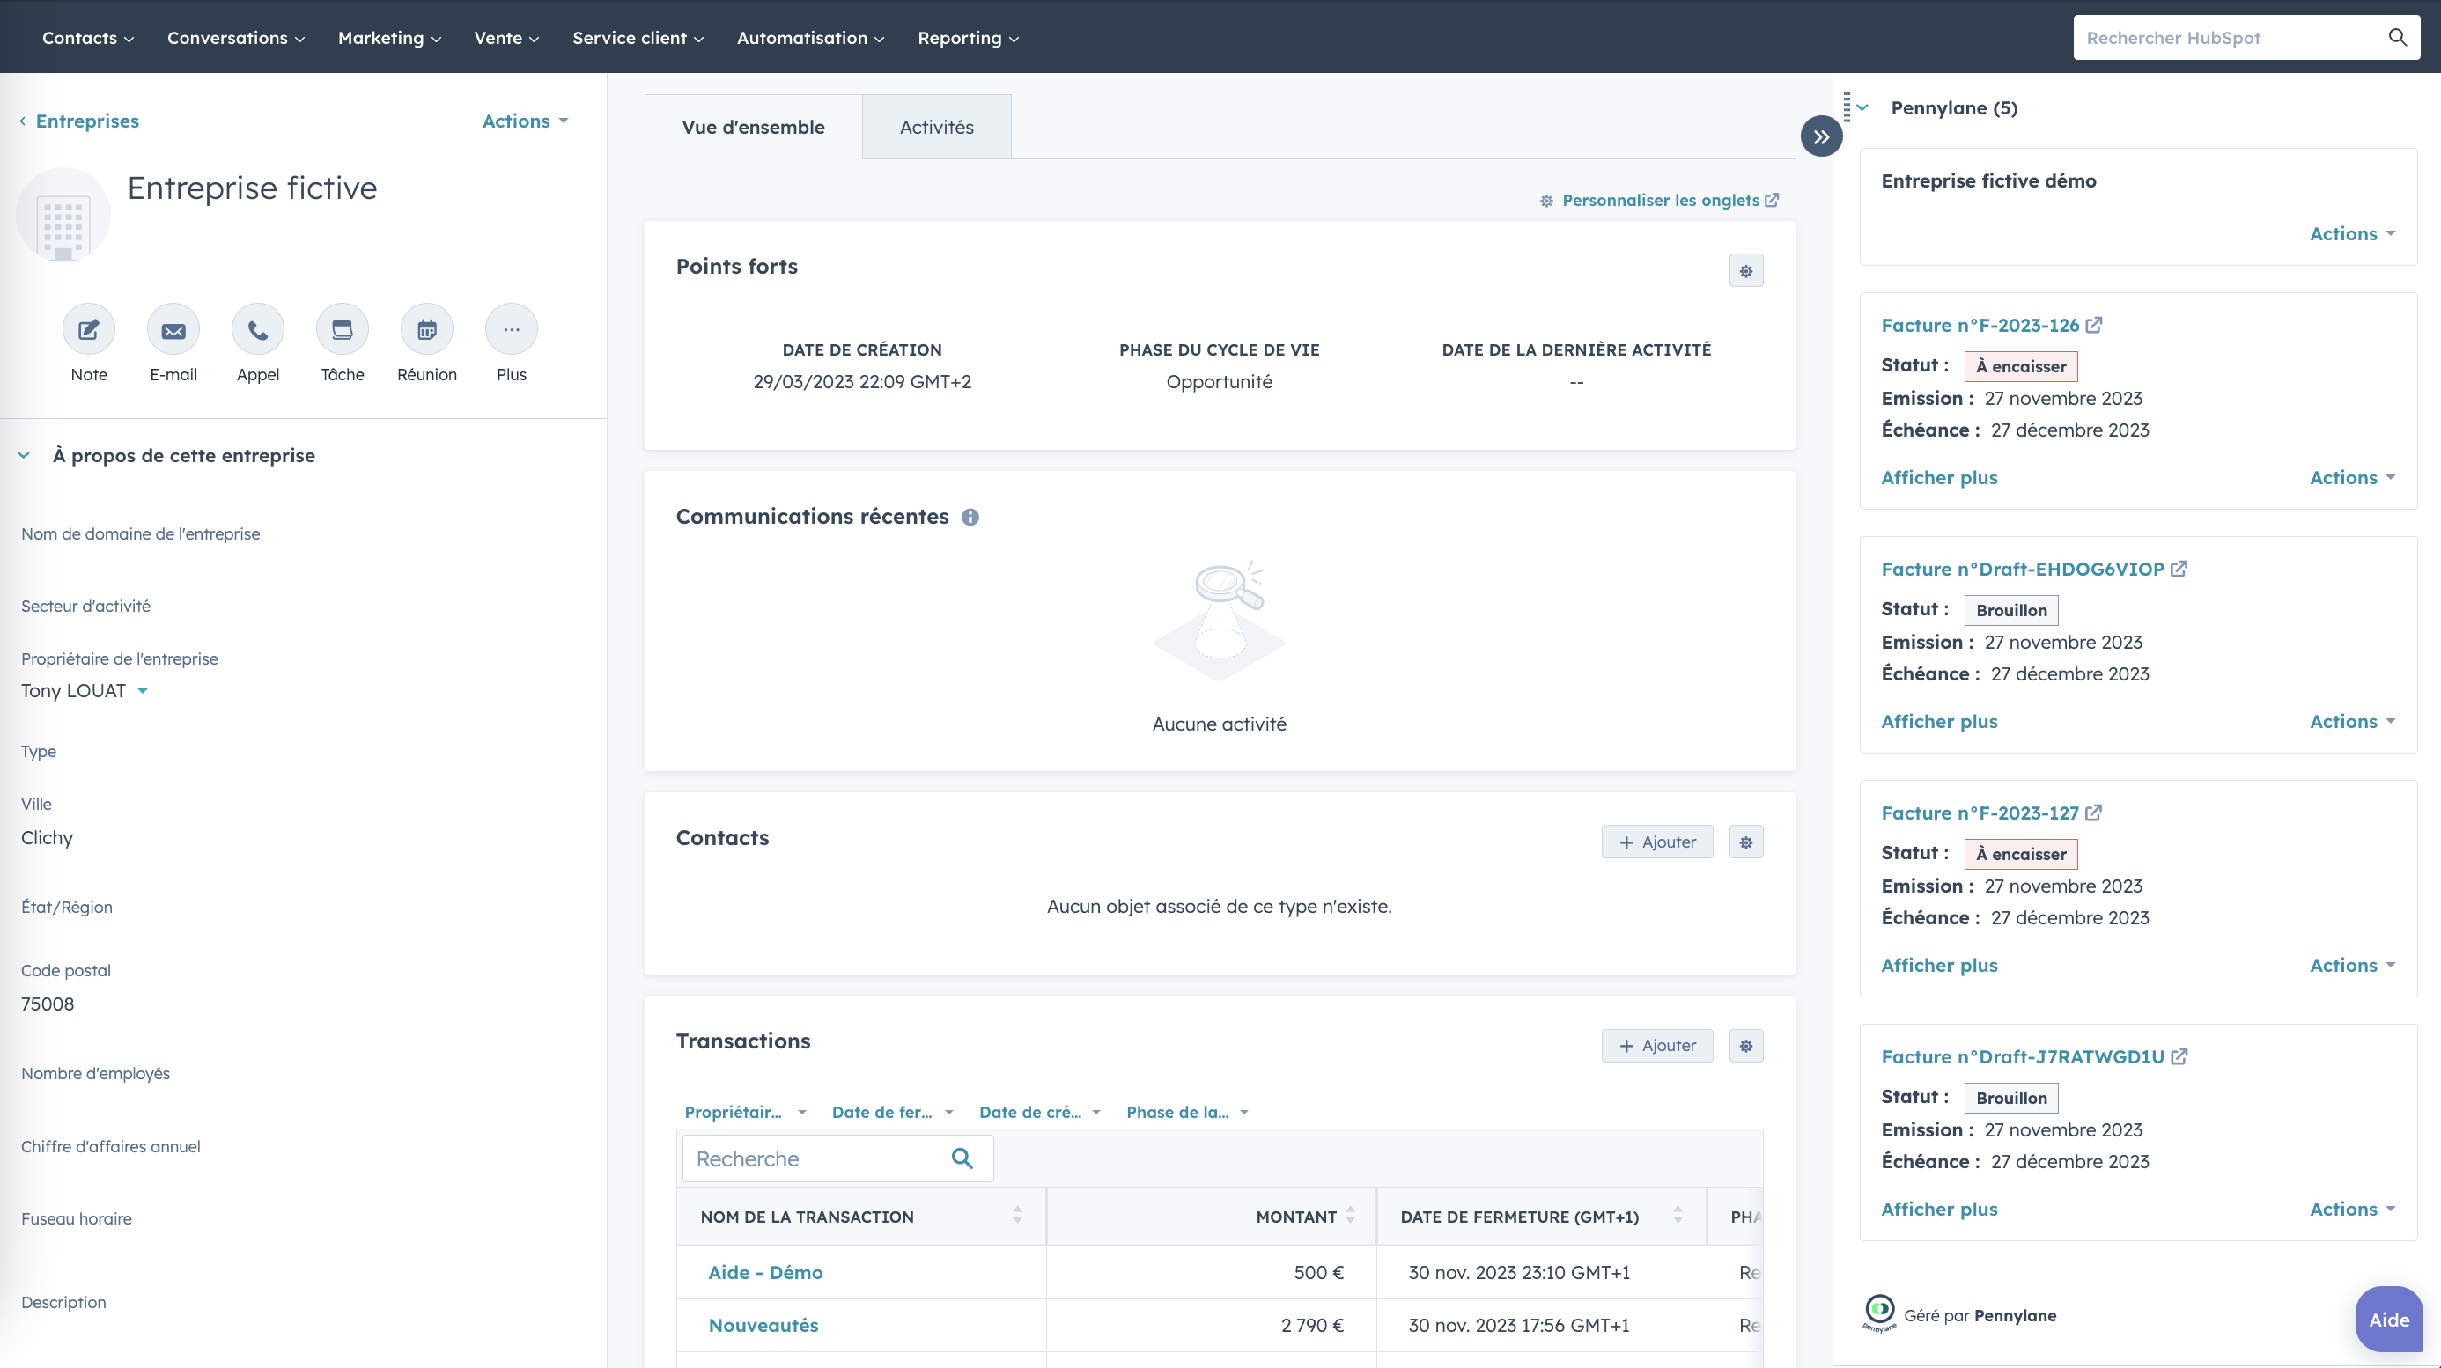Click the Appel phone icon
This screenshot has width=2441, height=1368.
[x=258, y=330]
